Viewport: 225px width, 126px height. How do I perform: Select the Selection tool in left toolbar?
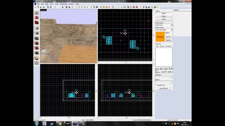tap(37, 13)
